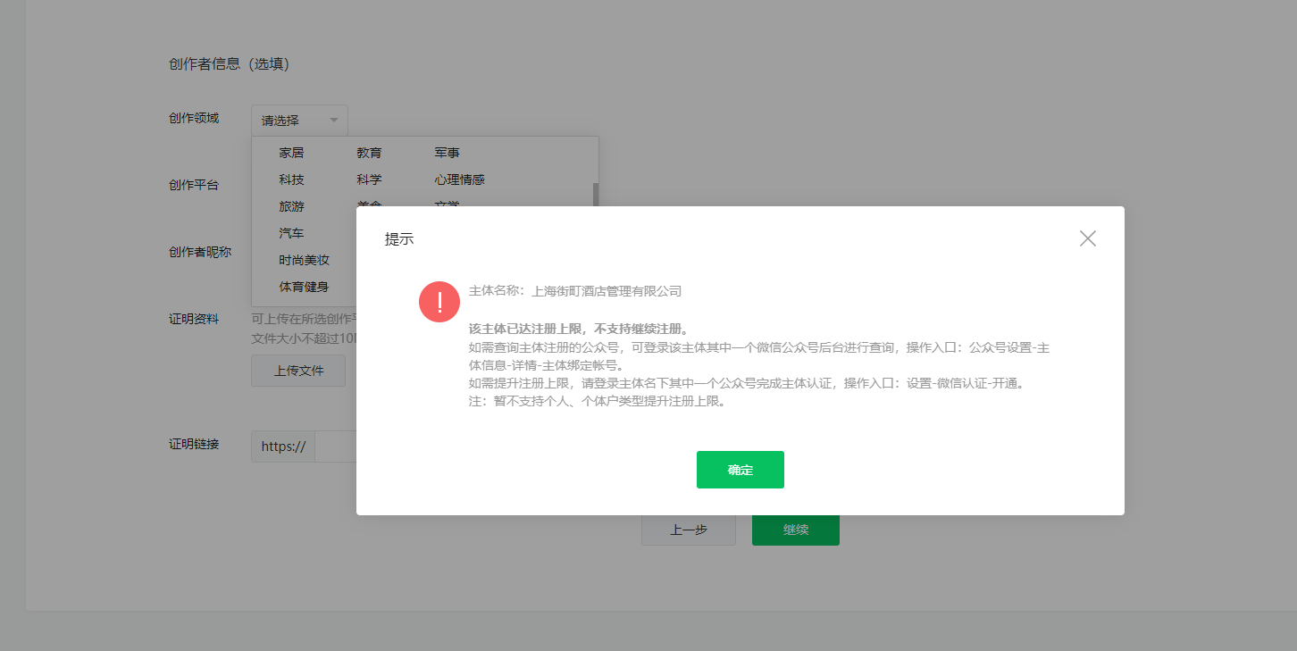Select 体育健身 from the domain list
The width and height of the screenshot is (1297, 651).
point(304,287)
